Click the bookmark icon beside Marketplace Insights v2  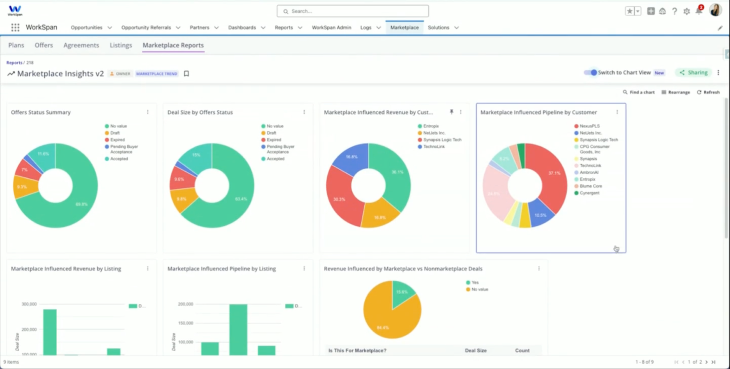186,73
